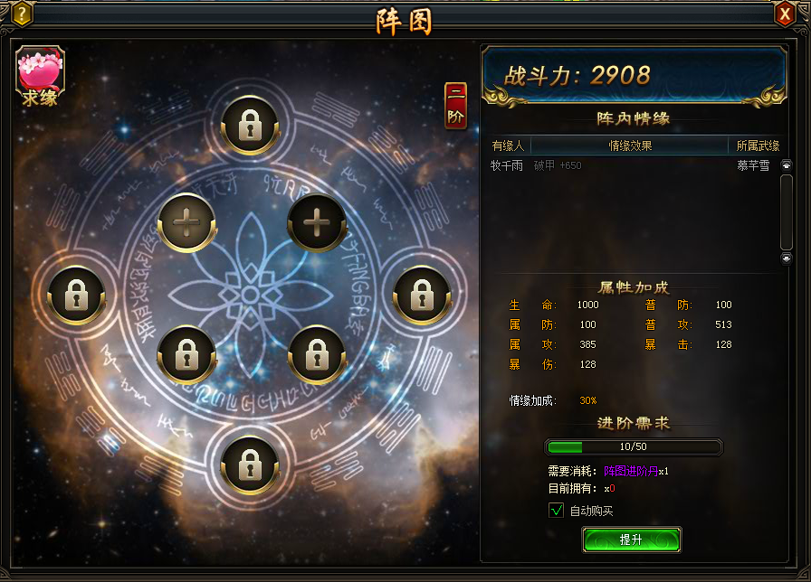Open the 求缘 heart icon

click(40, 77)
